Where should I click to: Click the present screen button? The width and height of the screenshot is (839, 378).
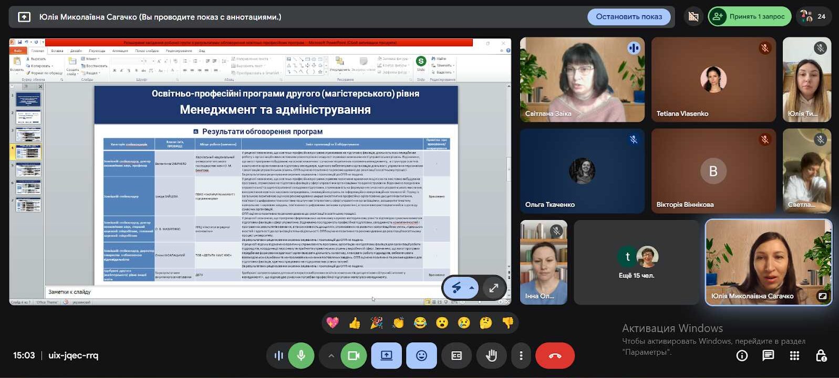387,355
